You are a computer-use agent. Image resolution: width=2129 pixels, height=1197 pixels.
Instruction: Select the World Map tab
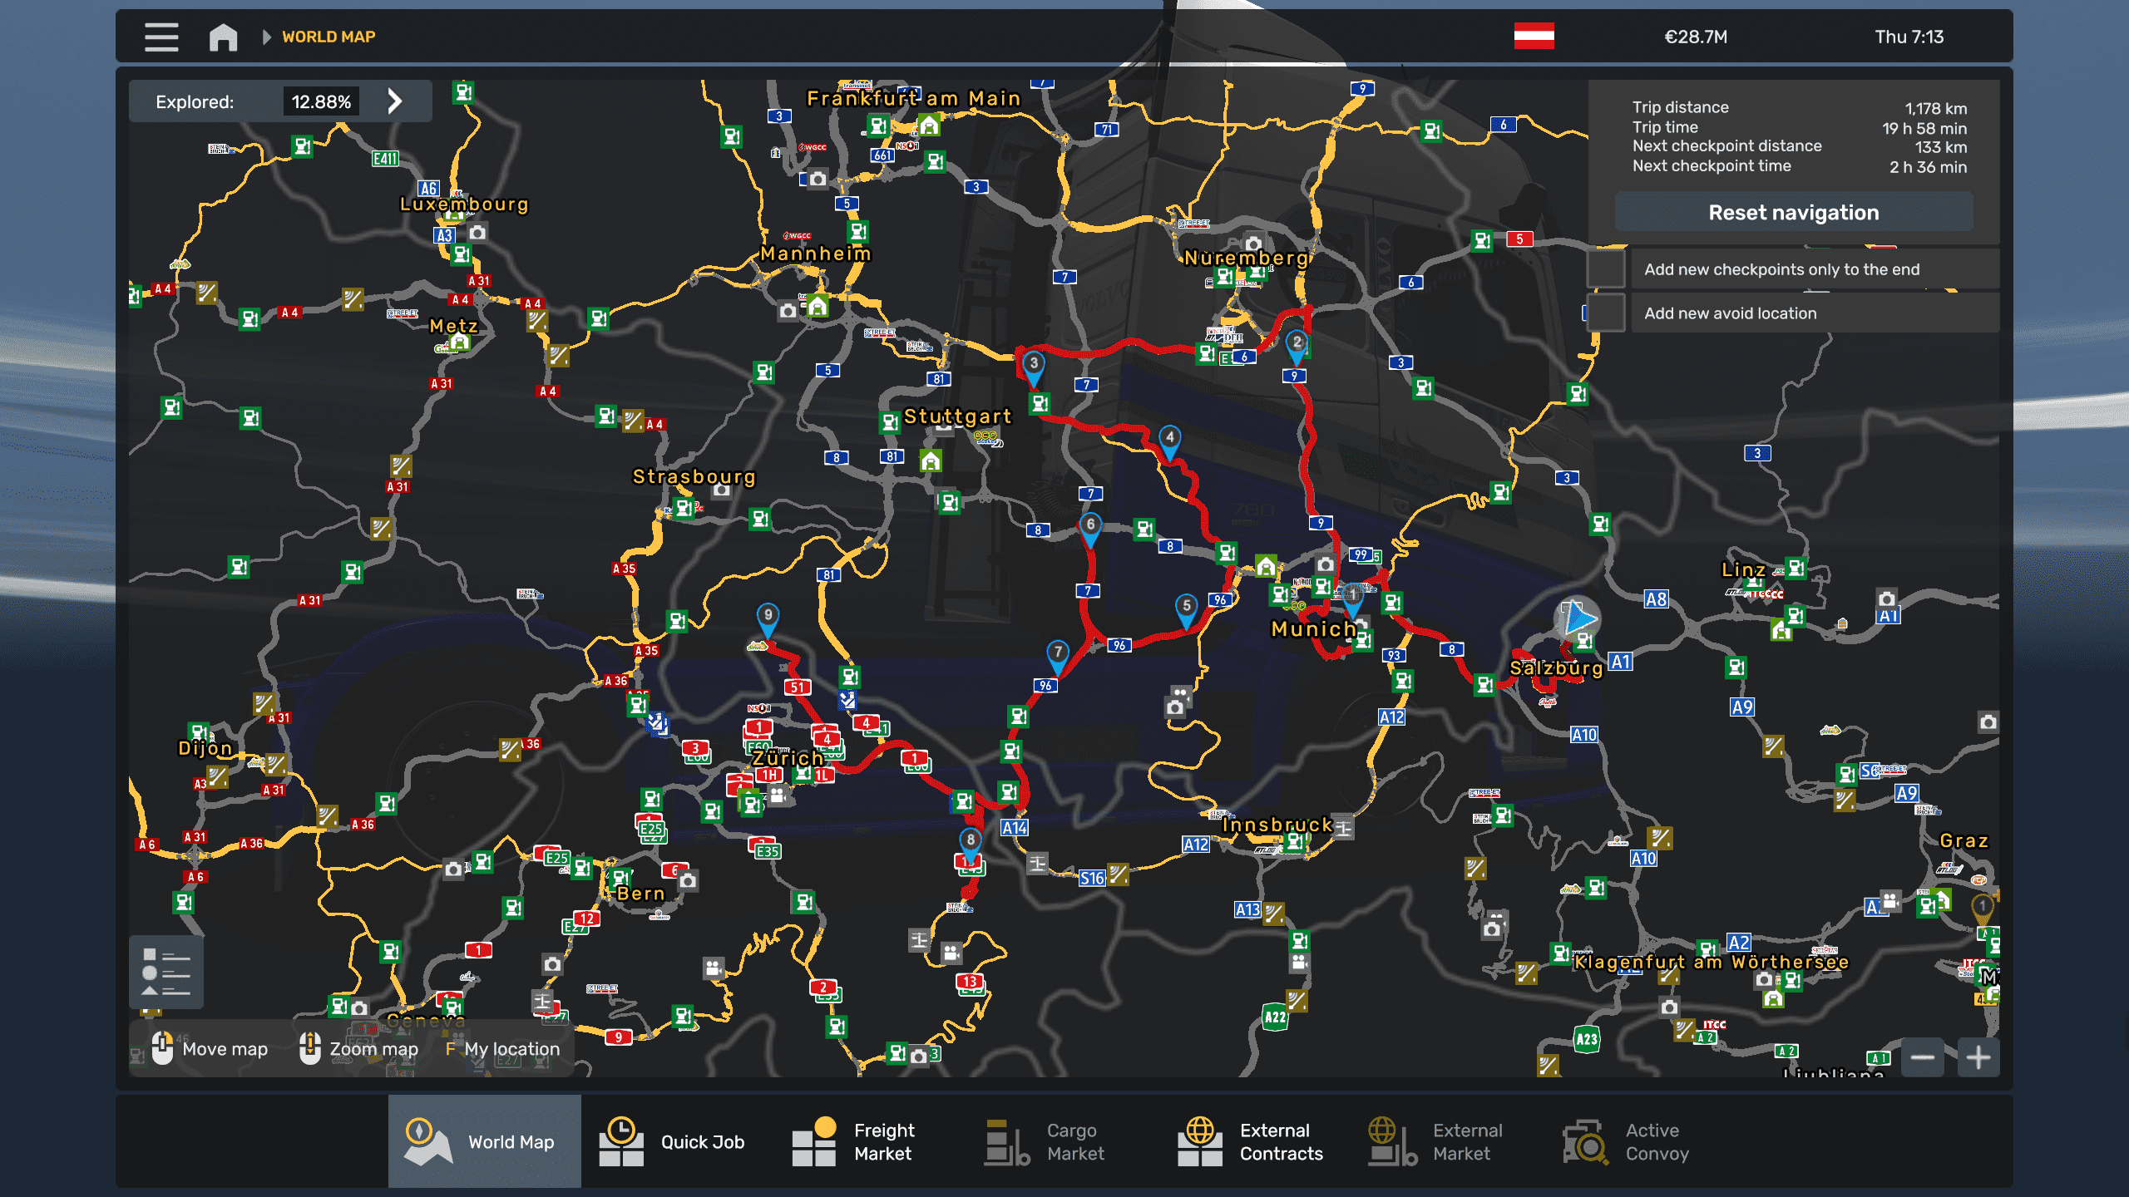(484, 1141)
